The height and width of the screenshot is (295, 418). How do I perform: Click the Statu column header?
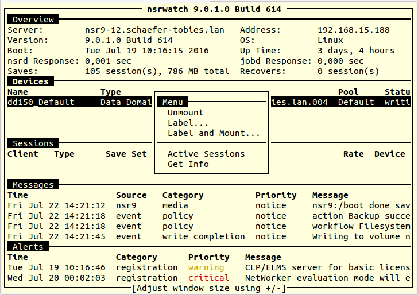pyautogui.click(x=397, y=92)
